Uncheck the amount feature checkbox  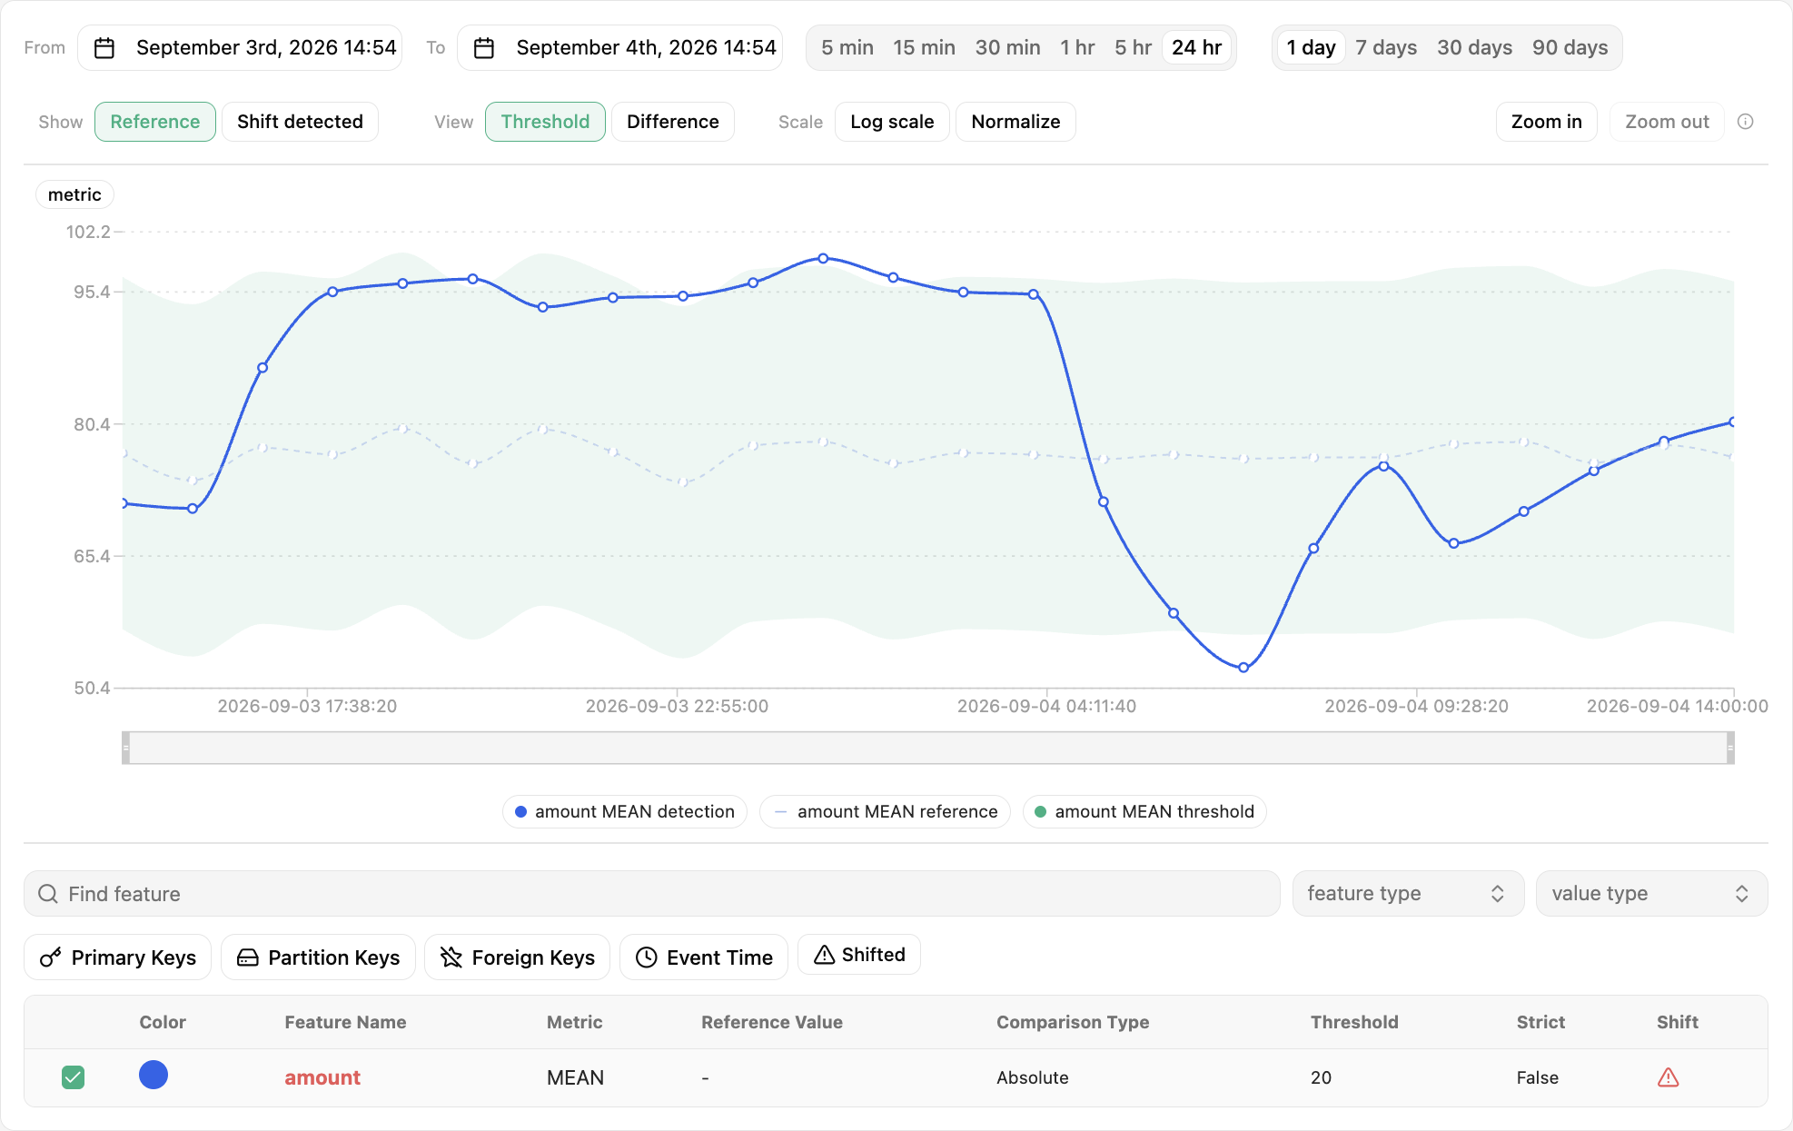click(73, 1077)
